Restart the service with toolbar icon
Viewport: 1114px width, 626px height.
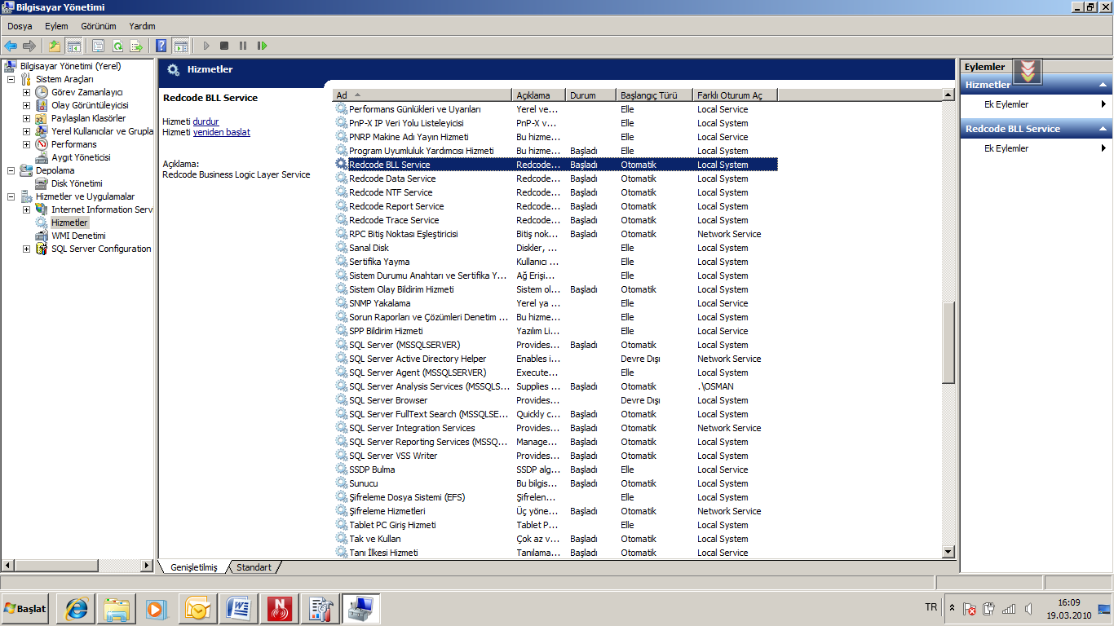(262, 46)
